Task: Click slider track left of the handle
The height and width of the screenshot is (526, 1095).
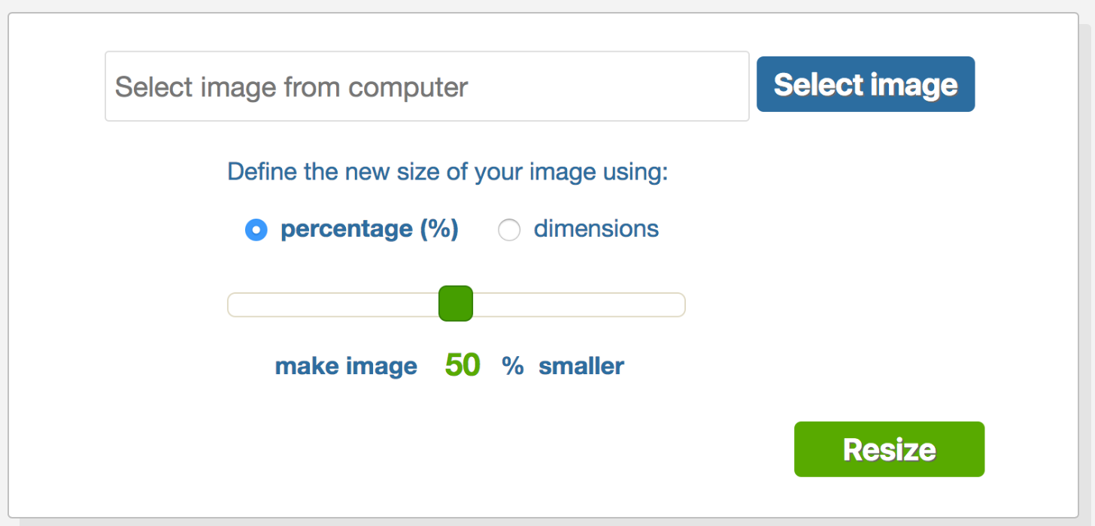Action: pyautogui.click(x=331, y=305)
